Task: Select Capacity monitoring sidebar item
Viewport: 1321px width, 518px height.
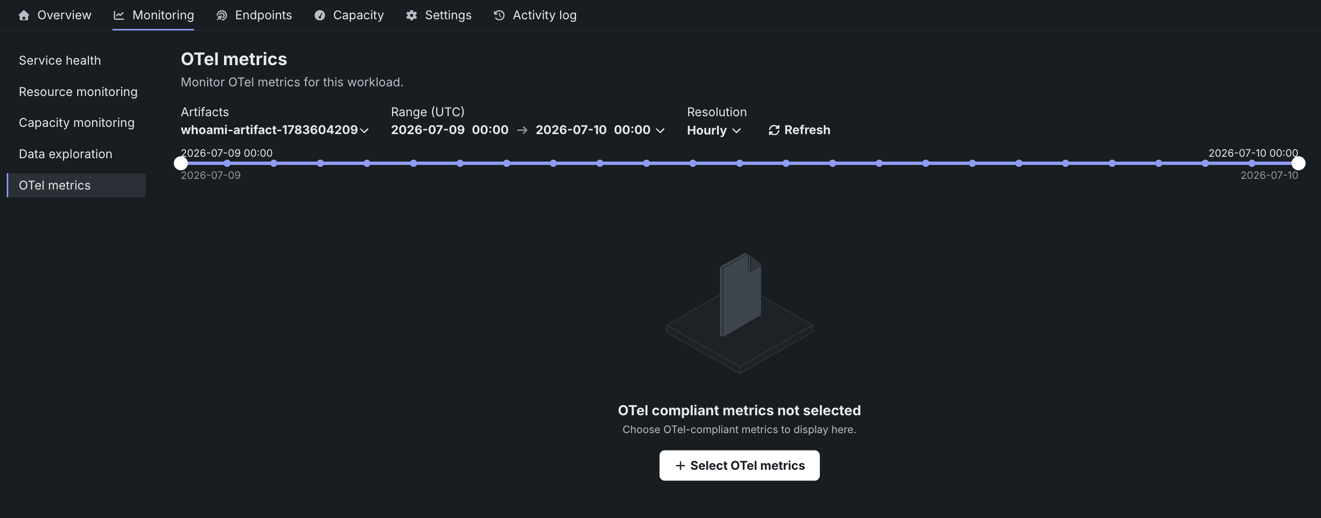Action: click(76, 123)
